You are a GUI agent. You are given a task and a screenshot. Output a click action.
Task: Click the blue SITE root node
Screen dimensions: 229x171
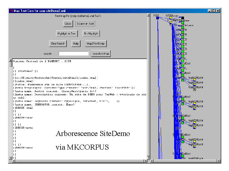158,18
